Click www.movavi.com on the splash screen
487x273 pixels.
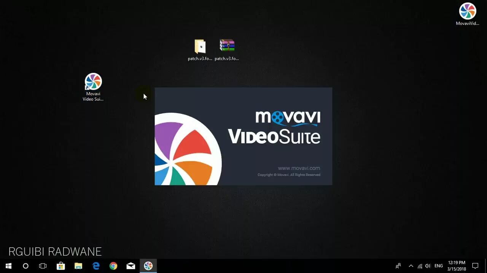(299, 168)
